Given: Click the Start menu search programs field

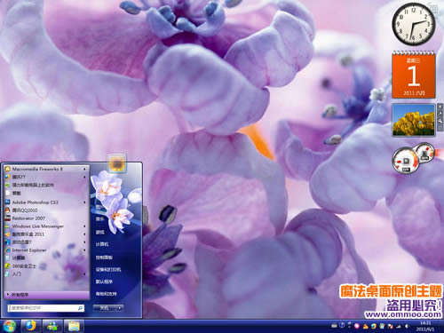Looking at the screenshot, I should (46, 308).
